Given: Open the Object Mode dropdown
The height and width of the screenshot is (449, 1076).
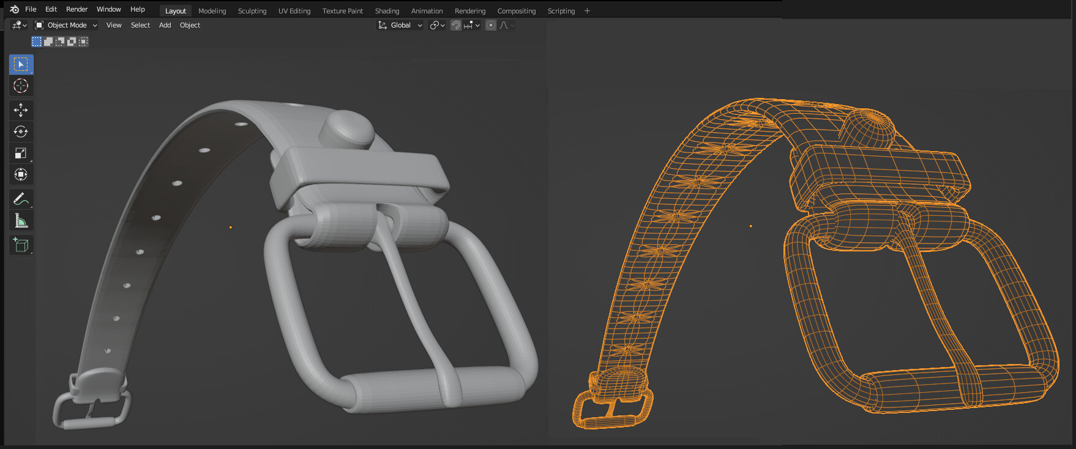Looking at the screenshot, I should pos(66,25).
